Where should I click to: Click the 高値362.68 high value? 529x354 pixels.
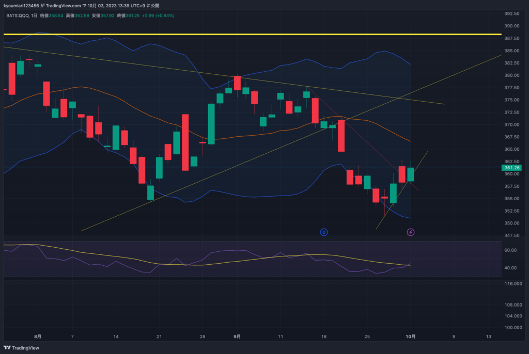coord(77,15)
